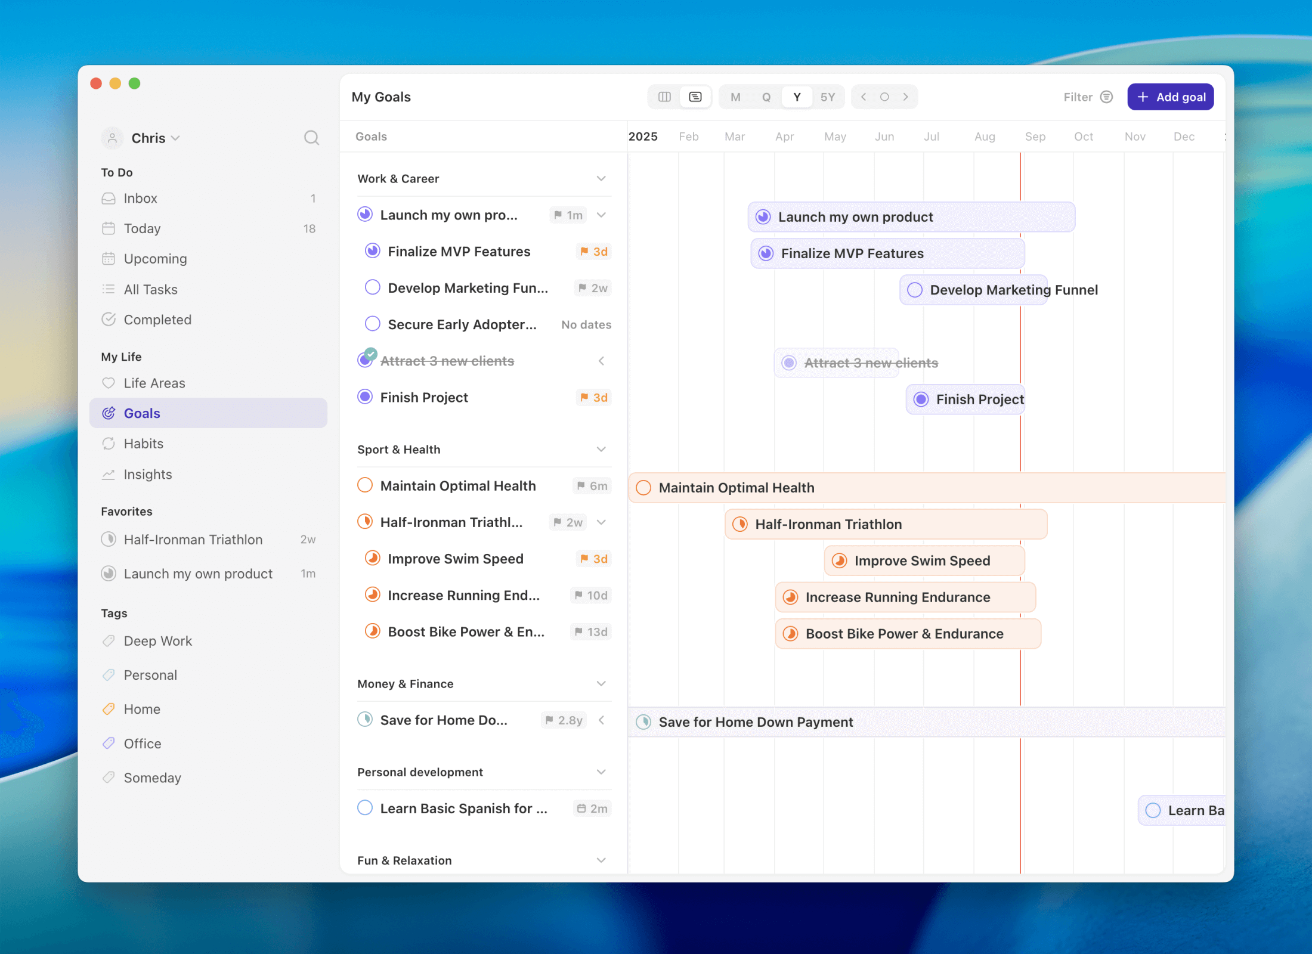Viewport: 1312px width, 954px height.
Task: Collapse the Work & Career section
Action: click(x=601, y=178)
